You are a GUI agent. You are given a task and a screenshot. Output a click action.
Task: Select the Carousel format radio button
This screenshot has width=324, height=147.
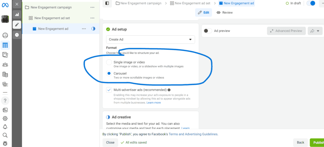(x=109, y=73)
